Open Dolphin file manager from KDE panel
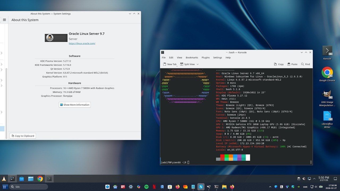This screenshot has height=191, width=340. [31, 179]
